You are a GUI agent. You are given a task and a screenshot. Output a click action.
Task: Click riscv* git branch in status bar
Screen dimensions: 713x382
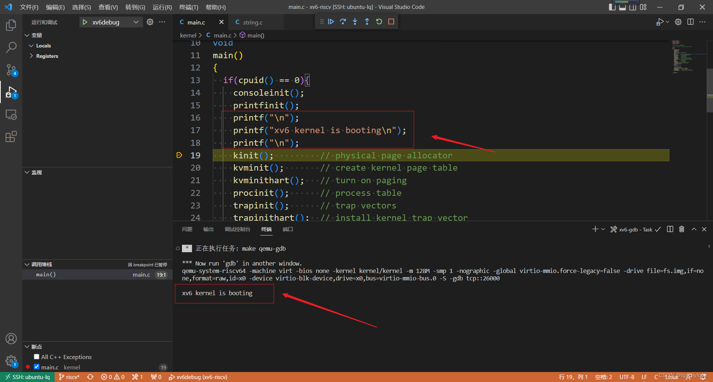pos(69,377)
